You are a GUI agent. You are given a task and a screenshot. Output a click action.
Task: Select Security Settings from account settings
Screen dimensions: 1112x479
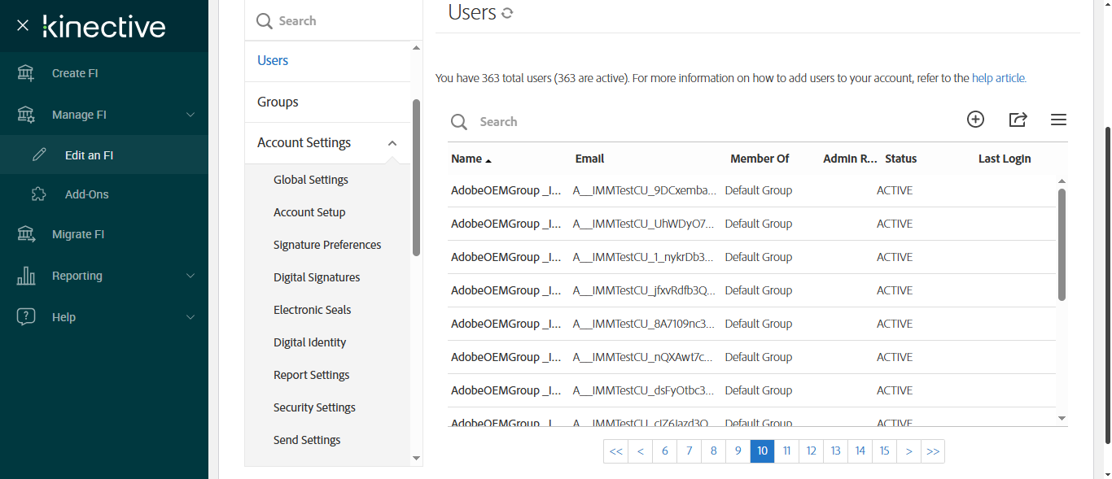click(x=314, y=407)
